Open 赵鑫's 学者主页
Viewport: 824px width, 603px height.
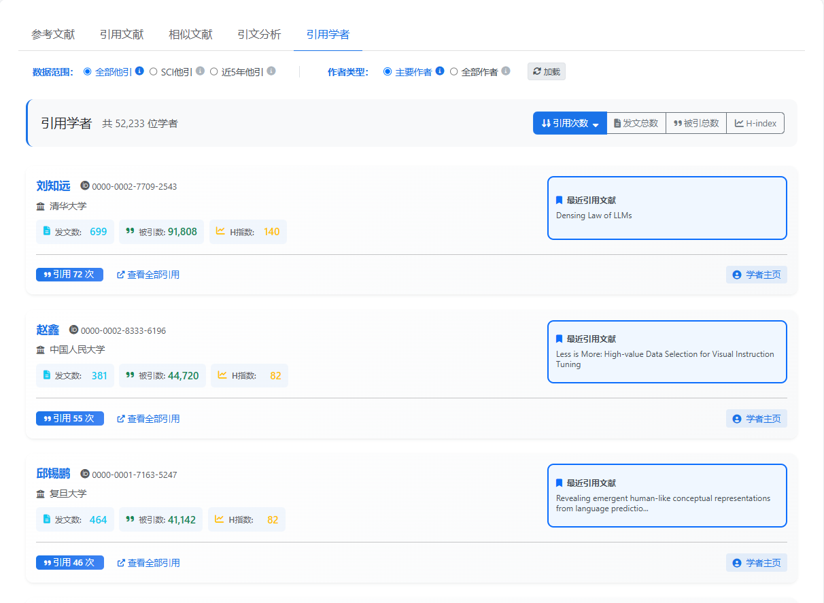[756, 418]
